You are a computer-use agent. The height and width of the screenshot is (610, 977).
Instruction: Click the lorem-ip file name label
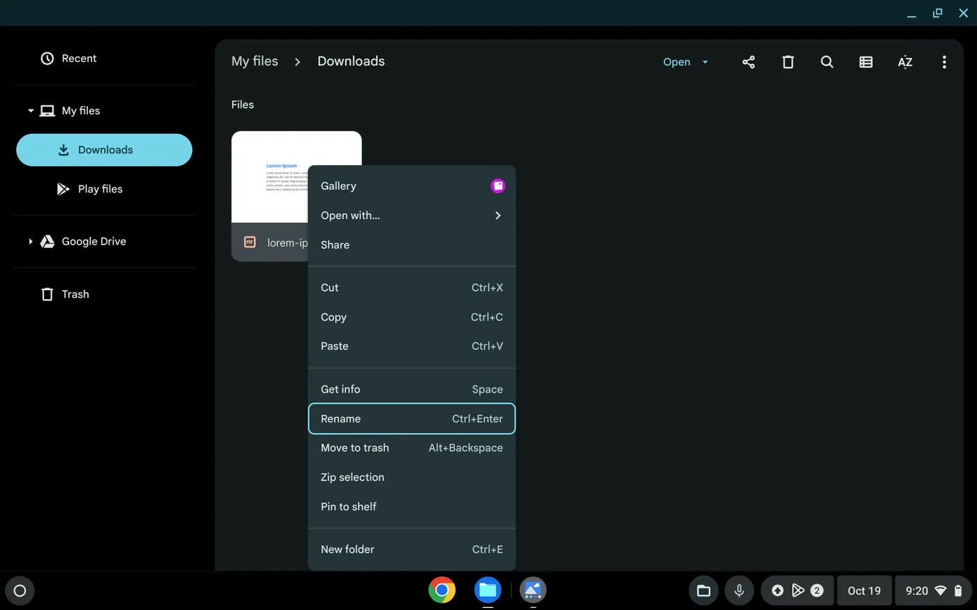[x=288, y=243]
